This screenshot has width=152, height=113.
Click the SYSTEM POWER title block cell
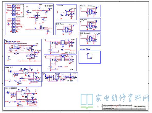click(139, 106)
